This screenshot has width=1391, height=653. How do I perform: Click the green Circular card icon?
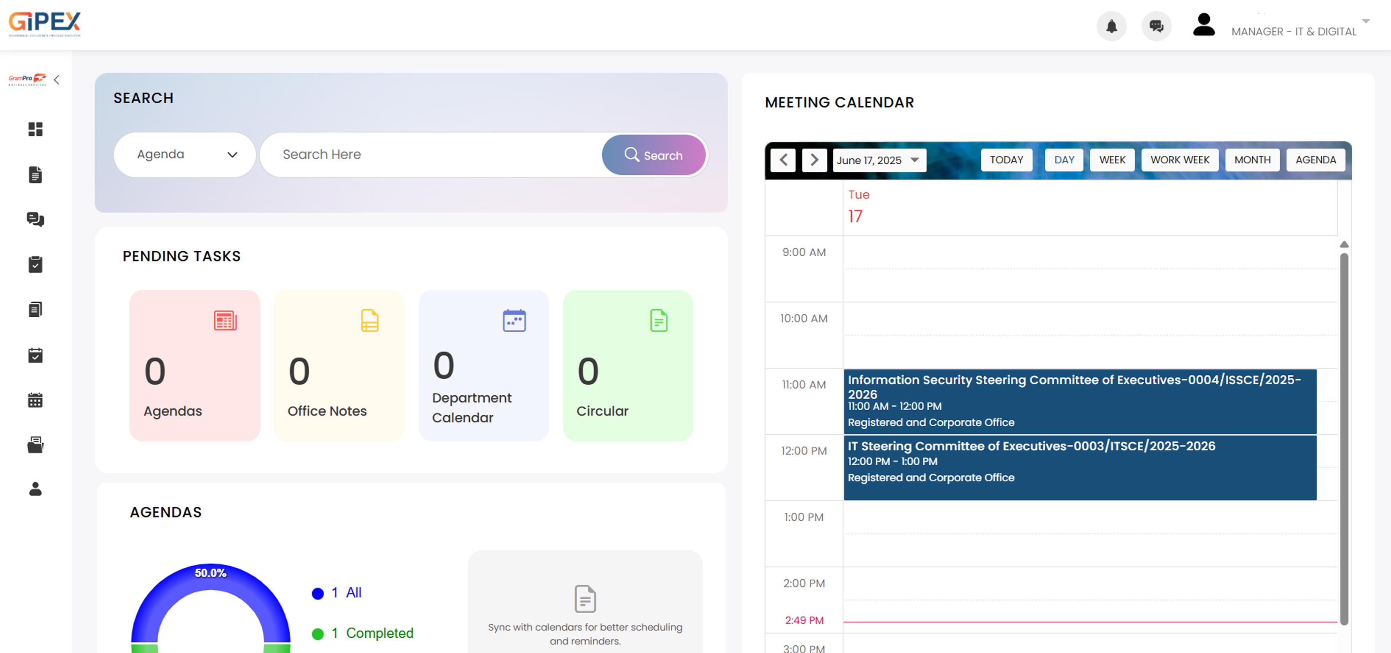click(x=658, y=320)
